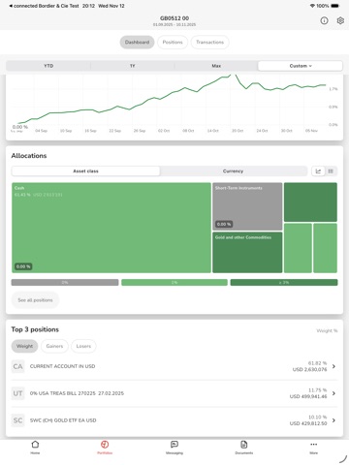The width and height of the screenshot is (349, 465).
Task: Switch allocations to chart view icon
Action: (318, 171)
